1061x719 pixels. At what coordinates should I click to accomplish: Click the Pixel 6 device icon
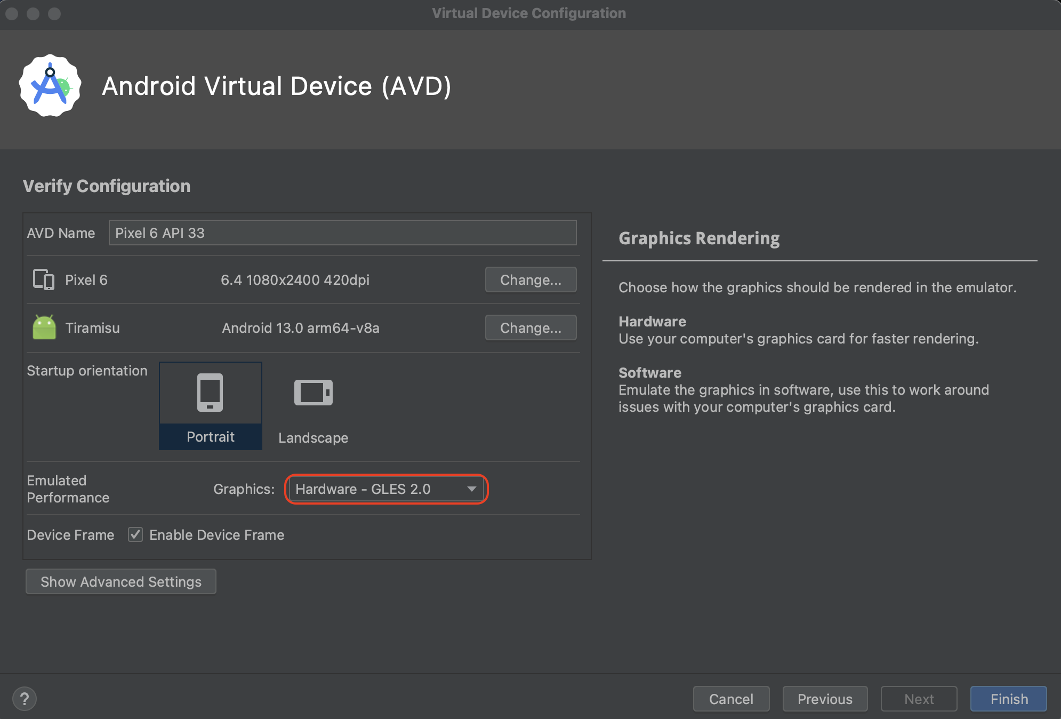(x=44, y=279)
